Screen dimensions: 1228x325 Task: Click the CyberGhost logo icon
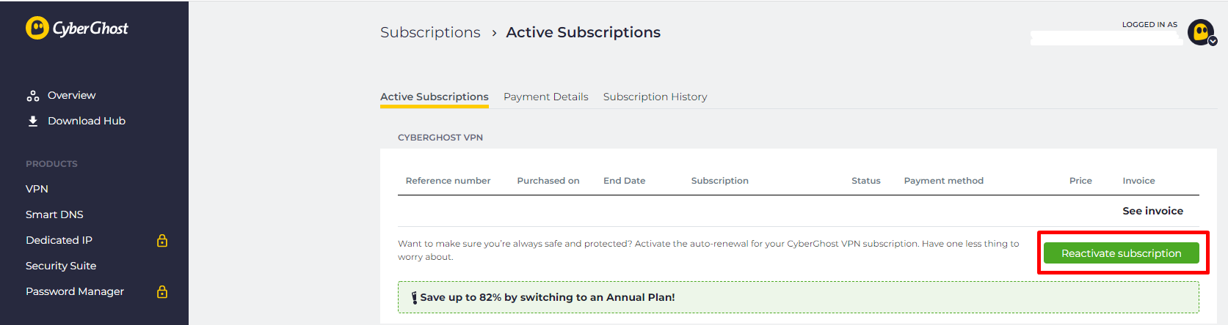[x=37, y=28]
